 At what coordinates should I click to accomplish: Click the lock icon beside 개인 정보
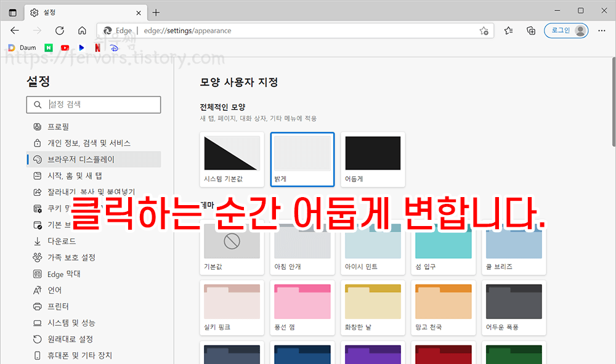(x=38, y=143)
